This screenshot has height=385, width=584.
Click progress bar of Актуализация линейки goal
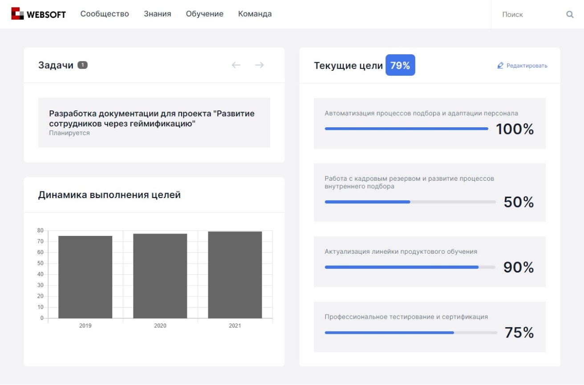[x=410, y=267]
